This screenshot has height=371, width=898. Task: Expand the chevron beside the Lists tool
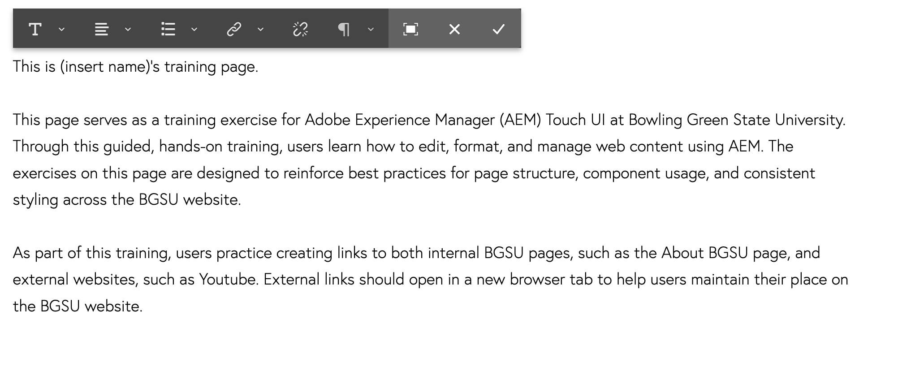(x=194, y=30)
